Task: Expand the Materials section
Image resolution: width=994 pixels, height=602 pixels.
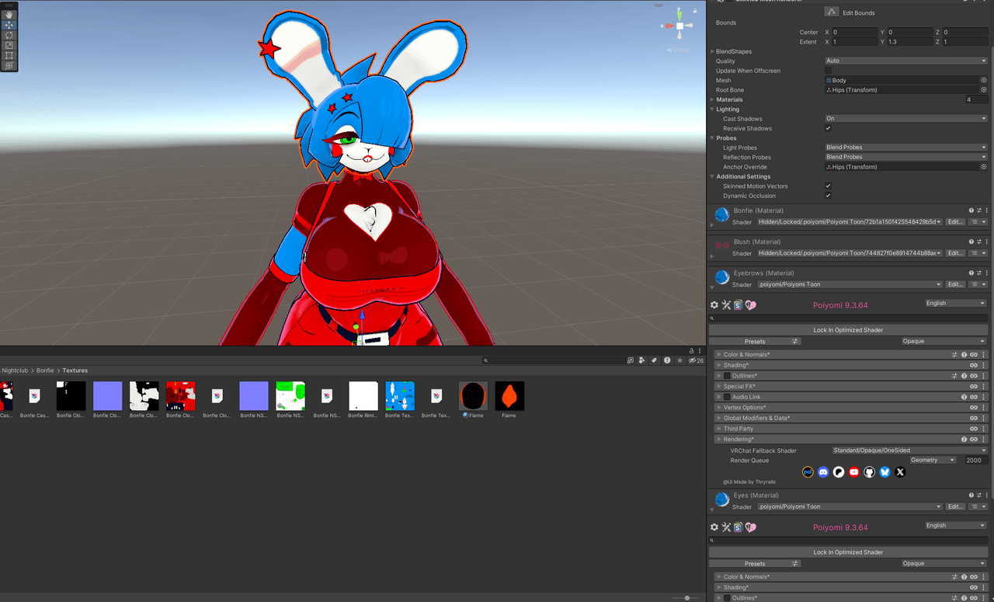Action: pyautogui.click(x=713, y=99)
